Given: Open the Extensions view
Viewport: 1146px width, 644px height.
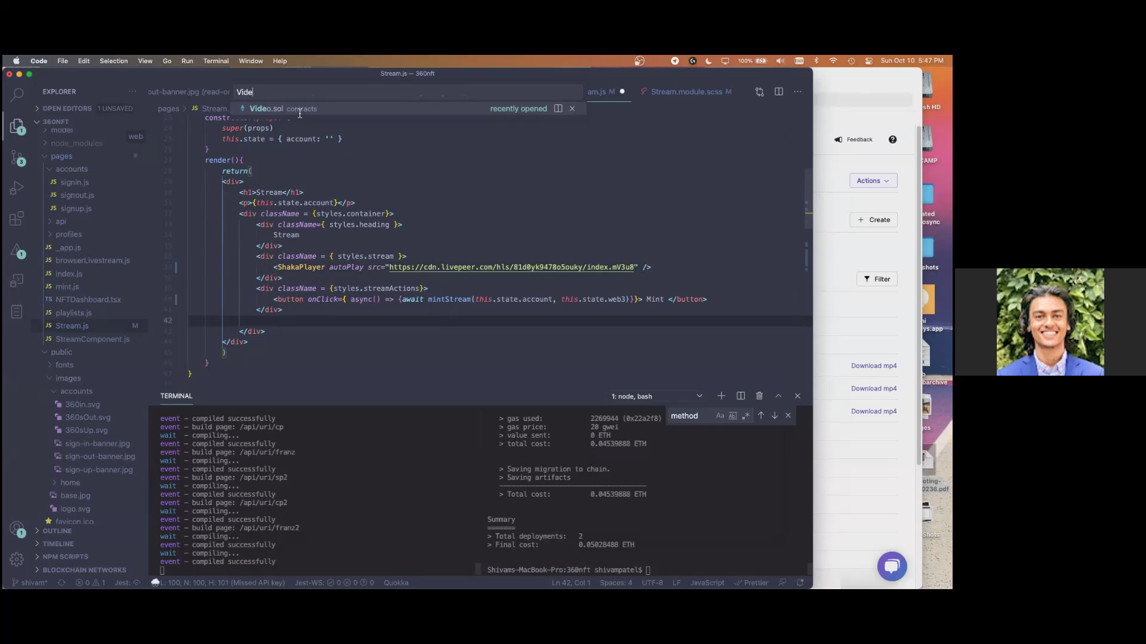Looking at the screenshot, I should click(17, 219).
